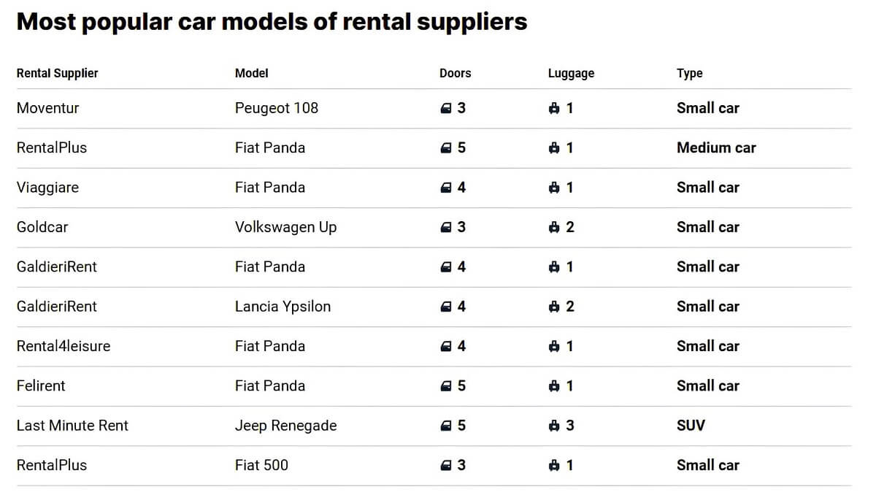The image size is (876, 503).
Task: Click the door icon in the Felirent row
Action: (446, 386)
